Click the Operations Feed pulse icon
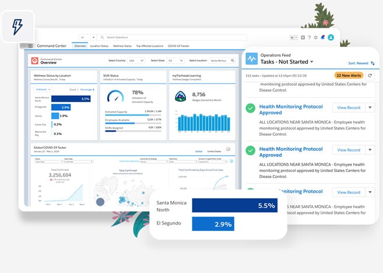383x273 pixels. click(252, 59)
